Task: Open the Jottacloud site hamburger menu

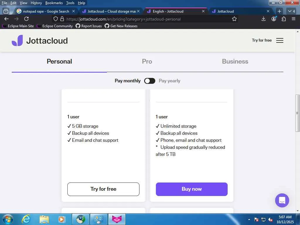Action: [280, 40]
